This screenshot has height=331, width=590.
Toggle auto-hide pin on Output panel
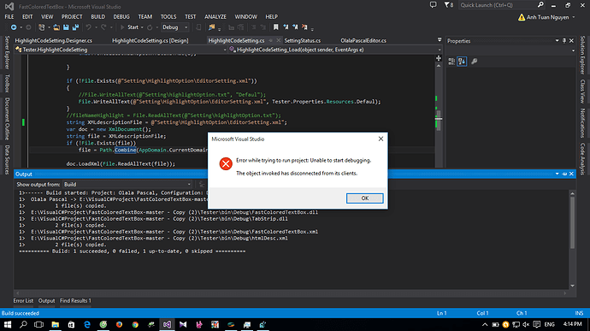[x=564, y=174]
